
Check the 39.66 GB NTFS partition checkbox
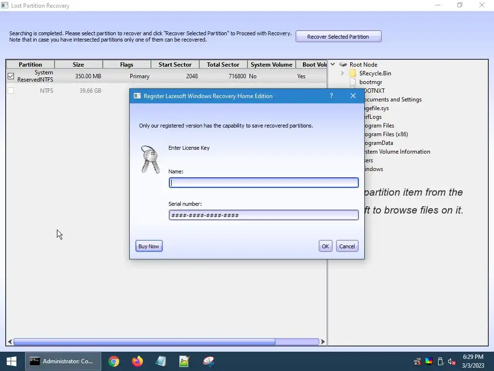pyautogui.click(x=11, y=90)
